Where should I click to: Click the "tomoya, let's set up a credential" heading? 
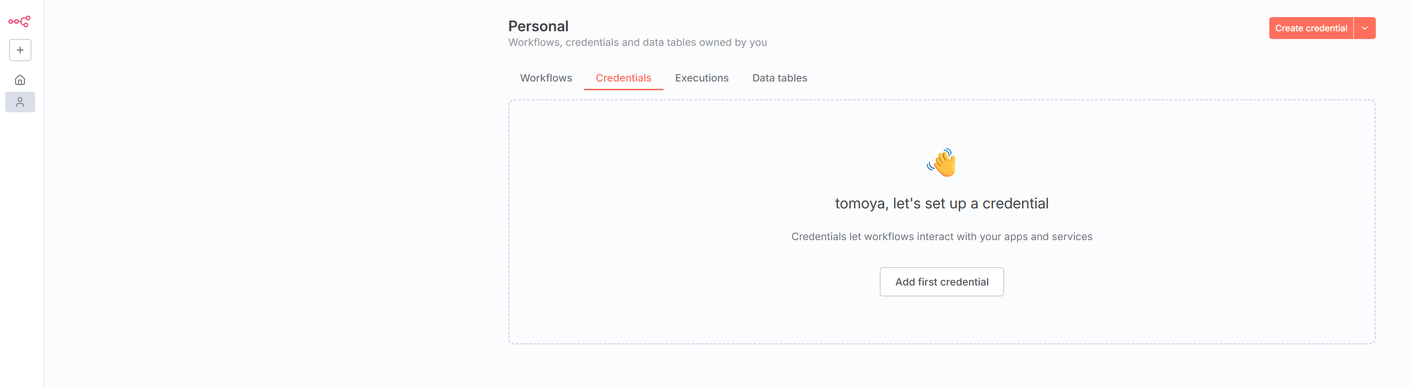click(x=941, y=204)
